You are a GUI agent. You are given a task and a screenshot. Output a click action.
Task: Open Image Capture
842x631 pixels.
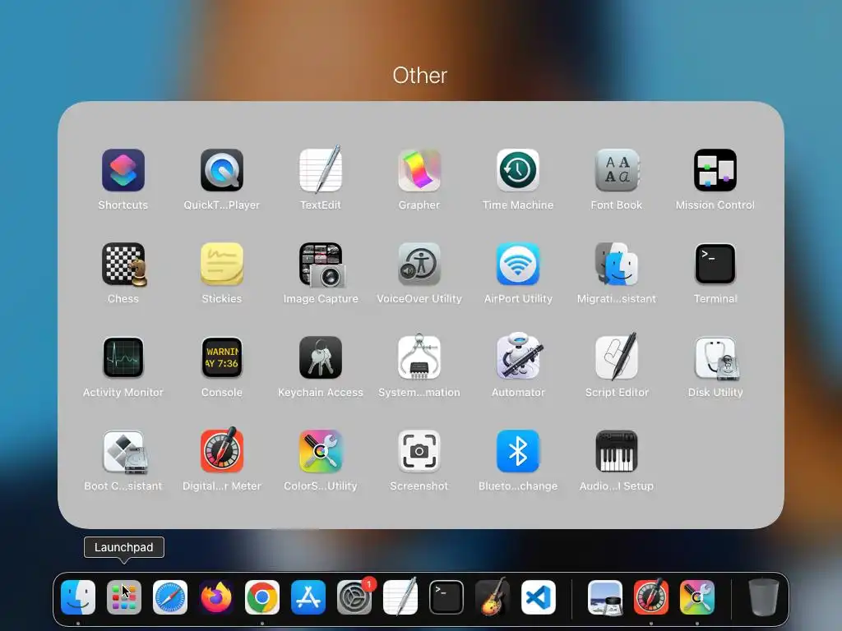322,265
